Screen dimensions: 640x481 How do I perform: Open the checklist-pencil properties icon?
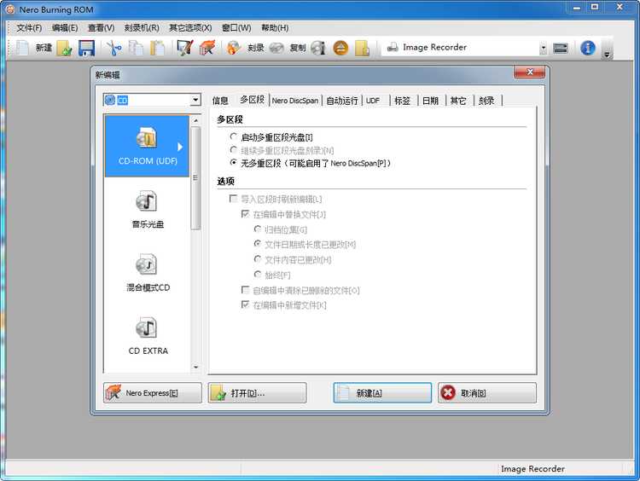click(185, 48)
